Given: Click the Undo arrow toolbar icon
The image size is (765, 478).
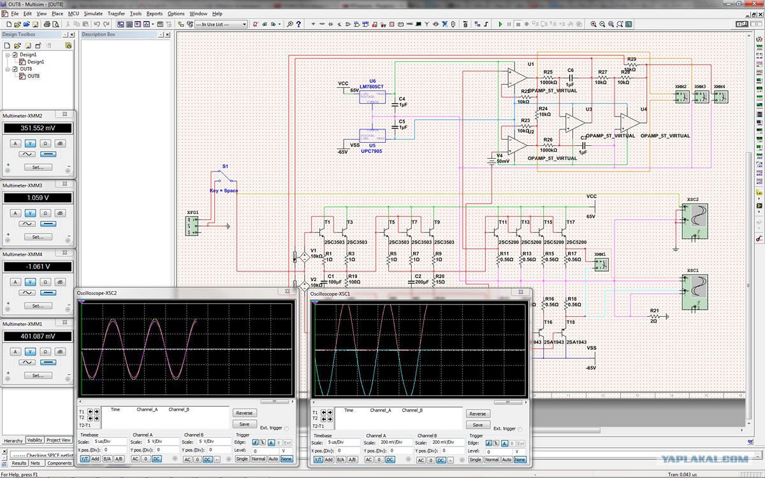Looking at the screenshot, I should click(x=97, y=24).
